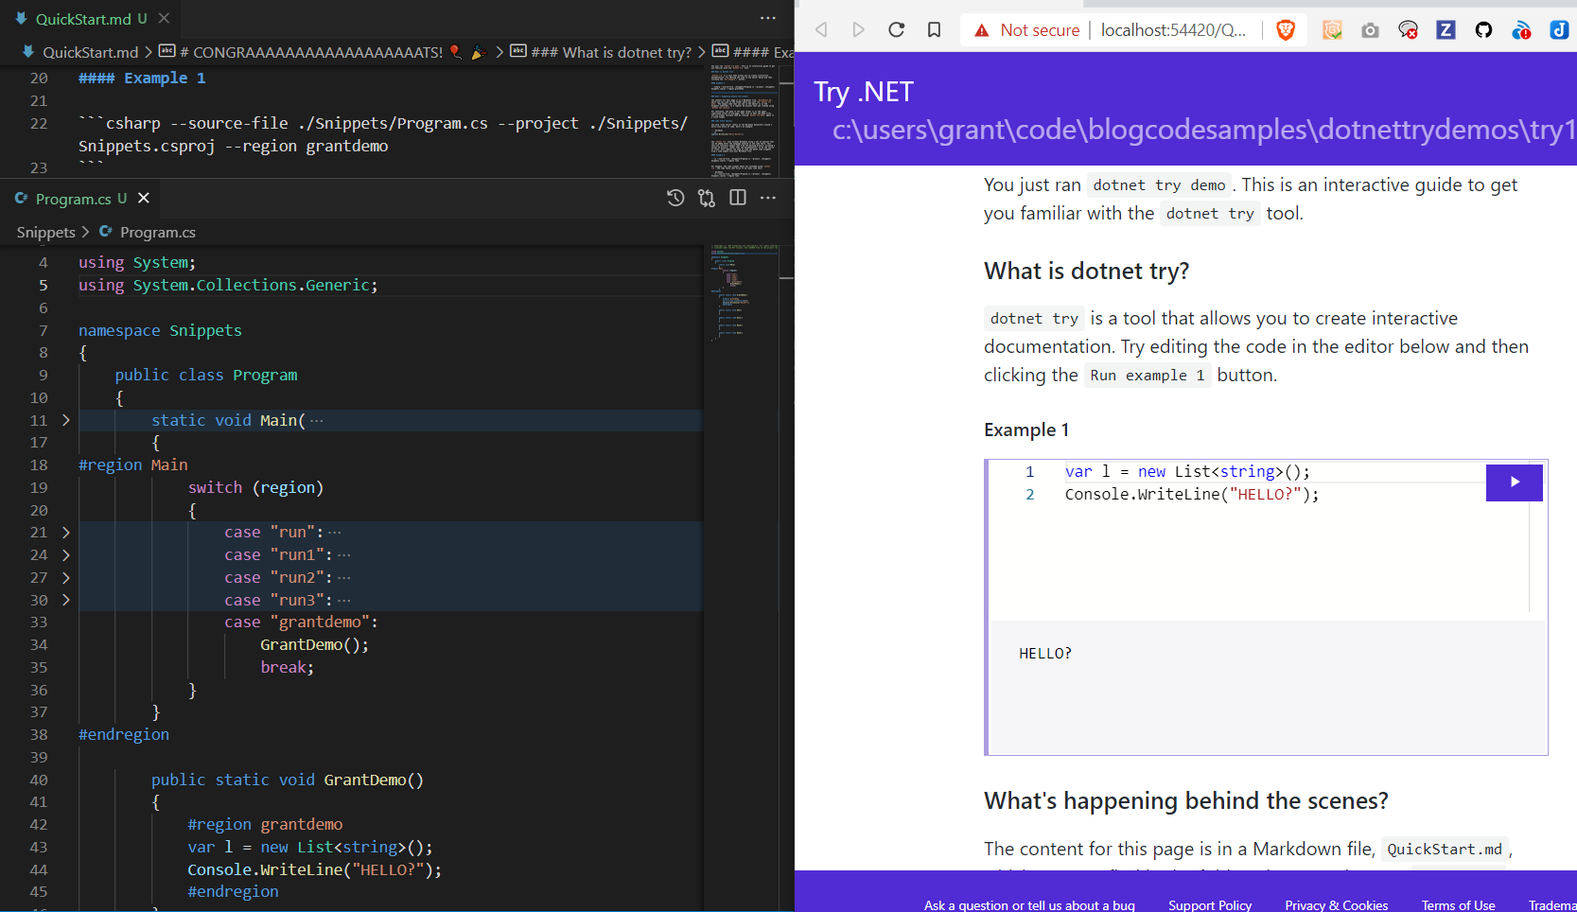The image size is (1577, 912).
Task: Open the QuickStart.md tab
Action: pyautogui.click(x=82, y=19)
